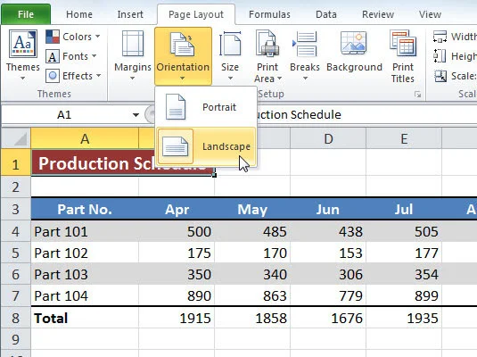Click the Background image icon
The height and width of the screenshot is (357, 477).
point(354,43)
